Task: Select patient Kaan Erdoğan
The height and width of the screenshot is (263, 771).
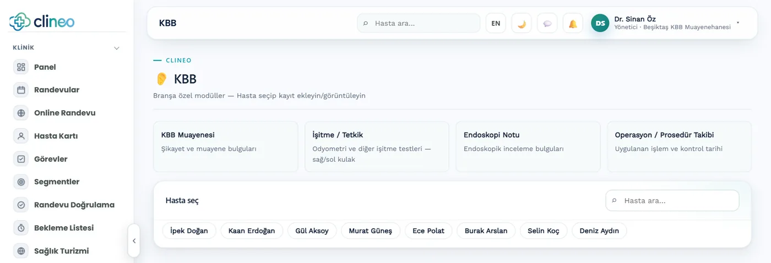Action: (x=252, y=231)
